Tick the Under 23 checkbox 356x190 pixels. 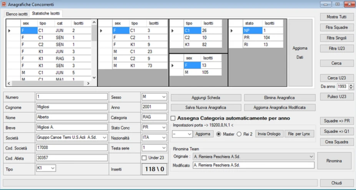pos(144,158)
